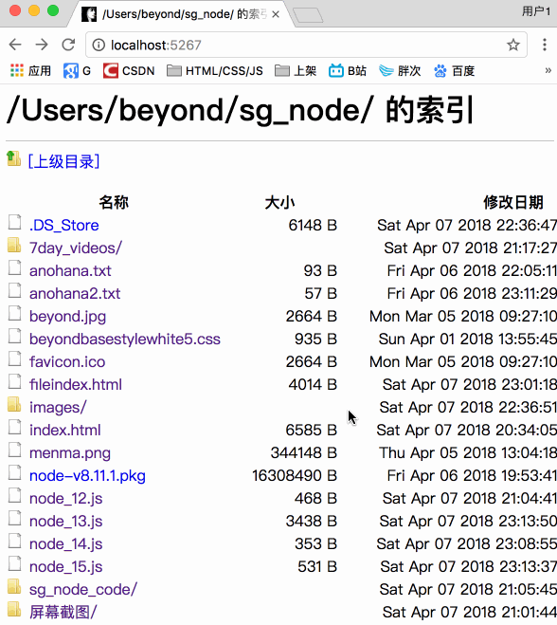Go to 上级目录 parent directory link
This screenshot has height=625, width=557.
(x=63, y=161)
